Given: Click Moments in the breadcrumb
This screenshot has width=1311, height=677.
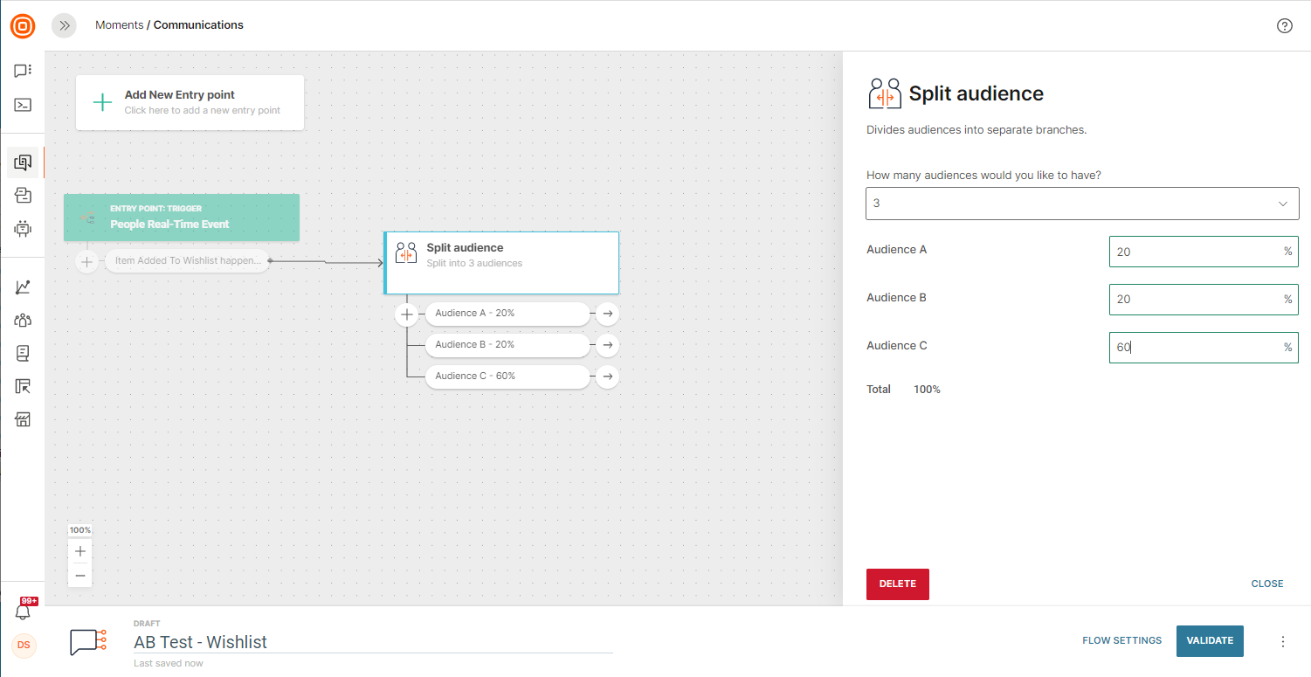Looking at the screenshot, I should [x=119, y=25].
